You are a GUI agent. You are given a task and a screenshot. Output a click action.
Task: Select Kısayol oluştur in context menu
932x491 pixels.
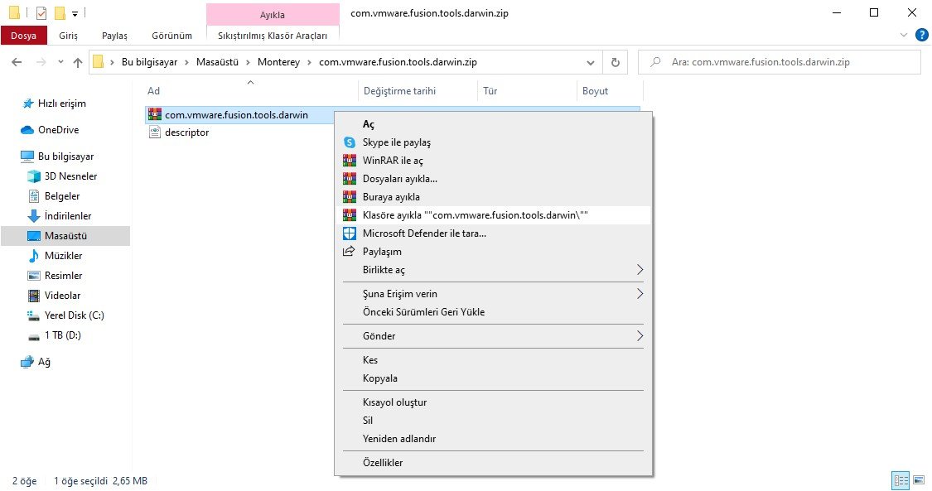[x=494, y=402]
